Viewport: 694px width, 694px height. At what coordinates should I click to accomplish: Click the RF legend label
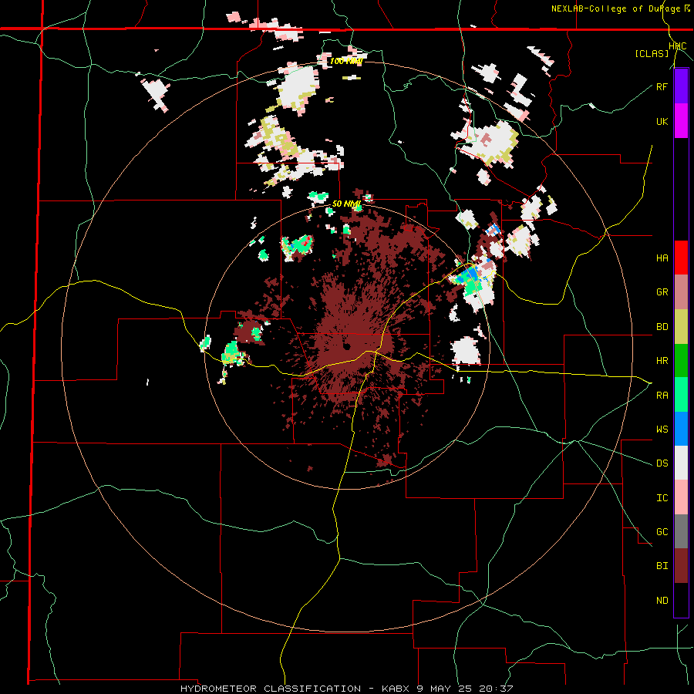[662, 86]
